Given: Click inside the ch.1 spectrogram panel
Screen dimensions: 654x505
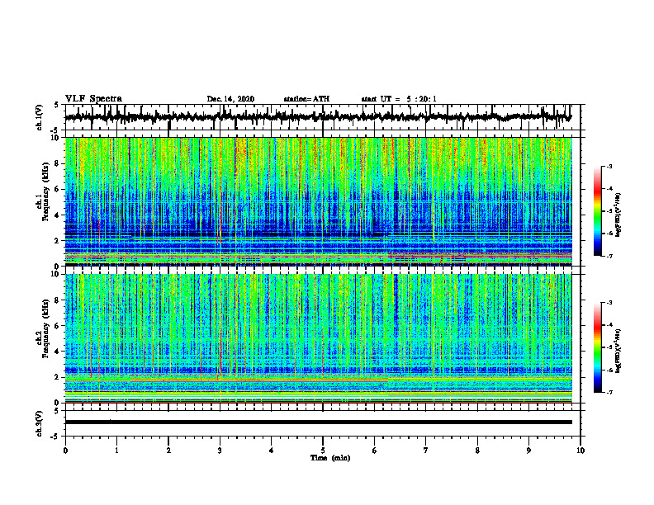Looking at the screenshot, I should coord(318,201).
